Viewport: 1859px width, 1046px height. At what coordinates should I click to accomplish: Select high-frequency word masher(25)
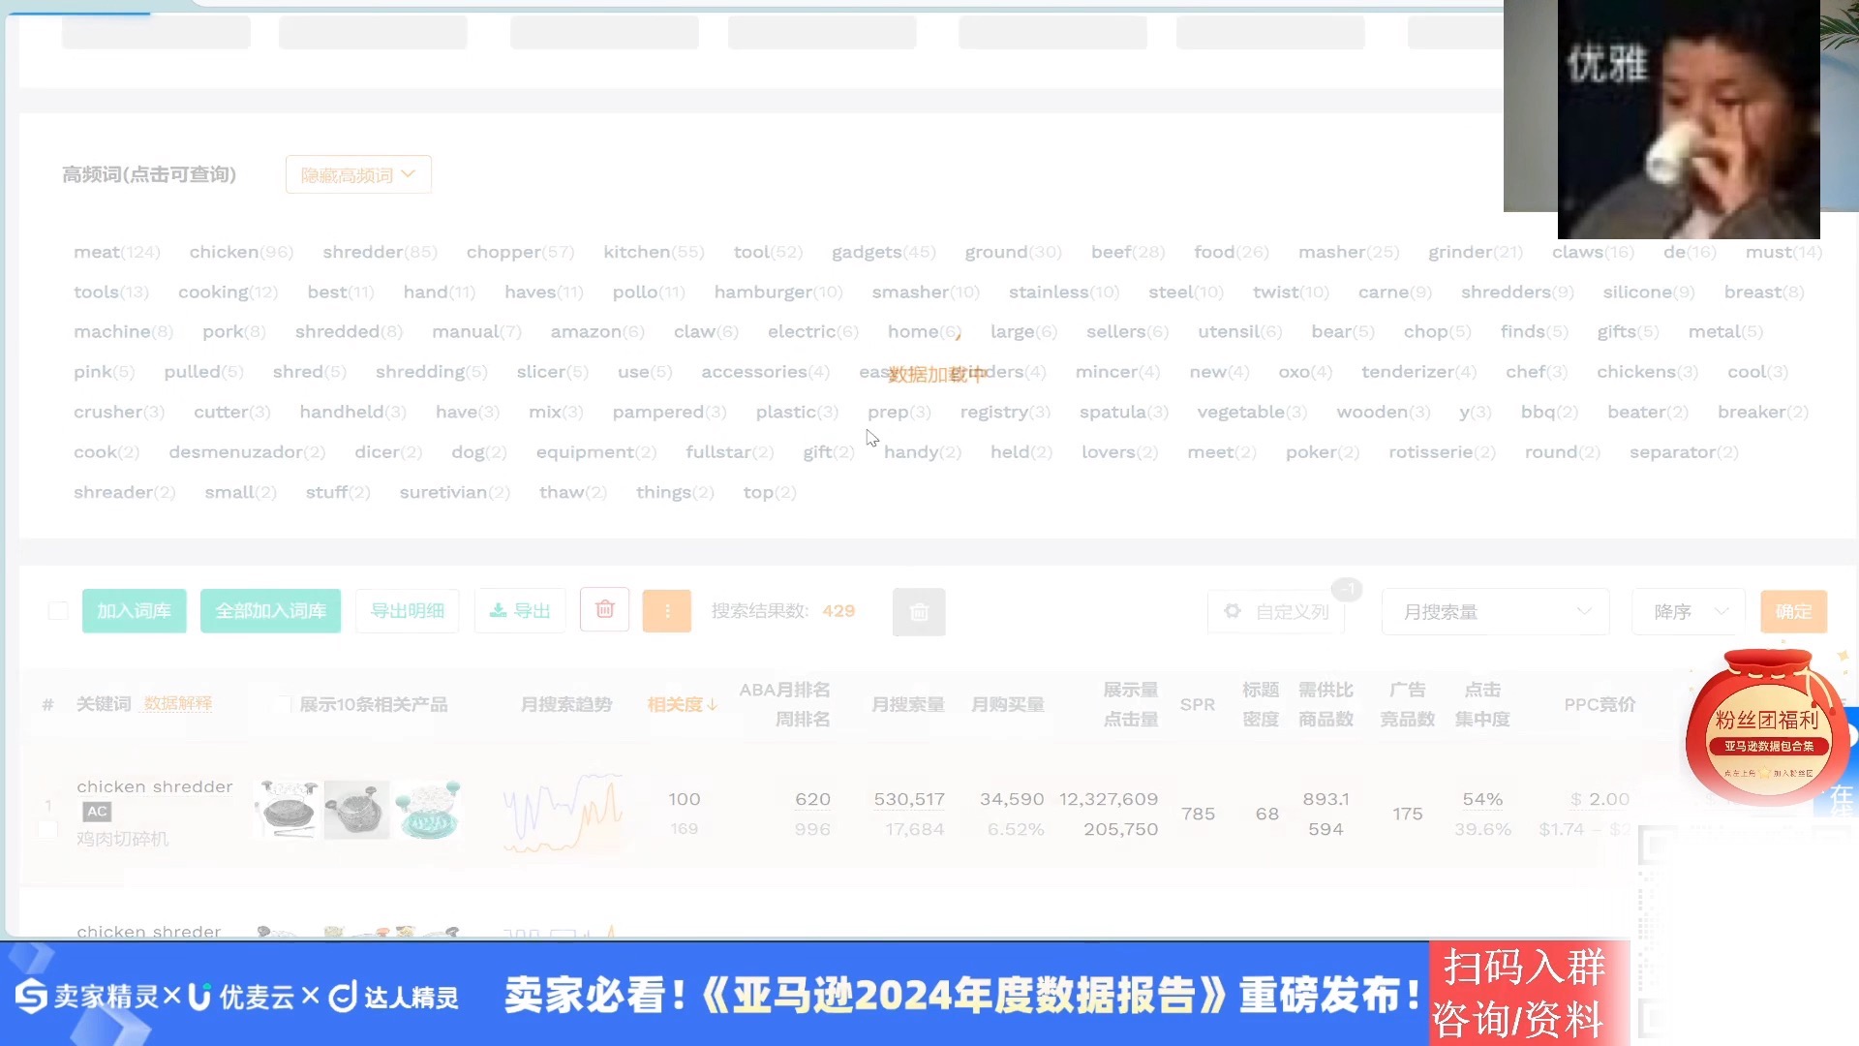click(1349, 252)
